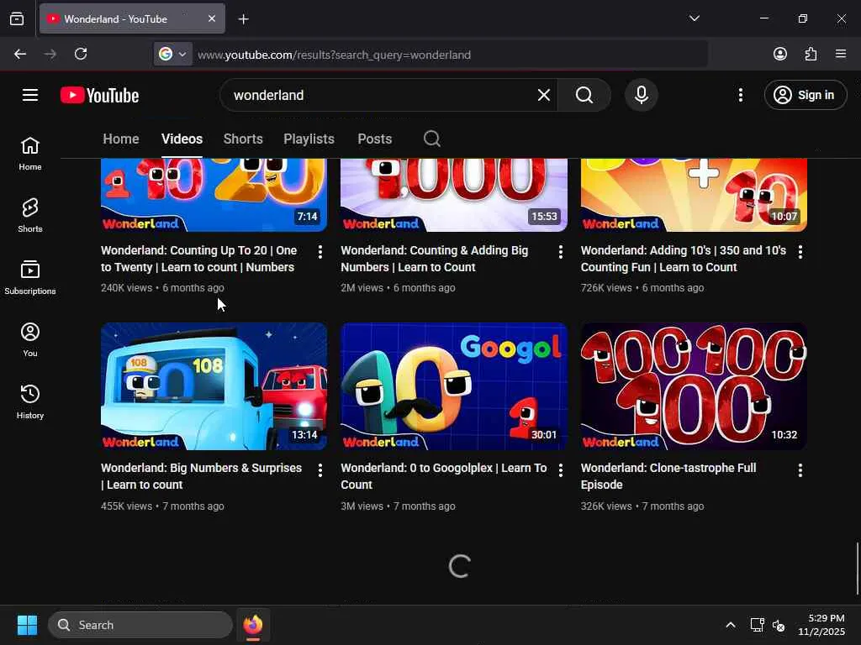This screenshot has height=645, width=861.
Task: Play the 7:14 counting to 20 thumbnail
Action: pos(214,195)
